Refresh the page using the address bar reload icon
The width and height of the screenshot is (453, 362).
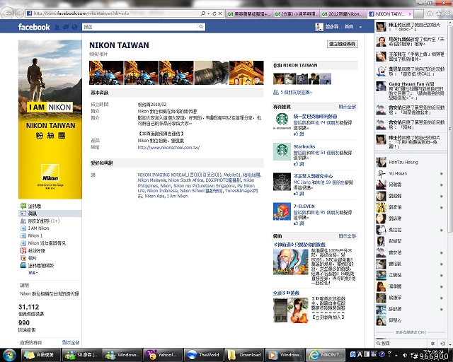click(x=214, y=13)
